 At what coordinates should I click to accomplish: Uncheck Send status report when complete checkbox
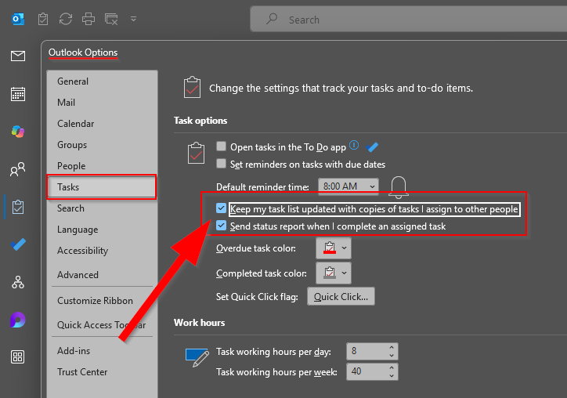221,226
